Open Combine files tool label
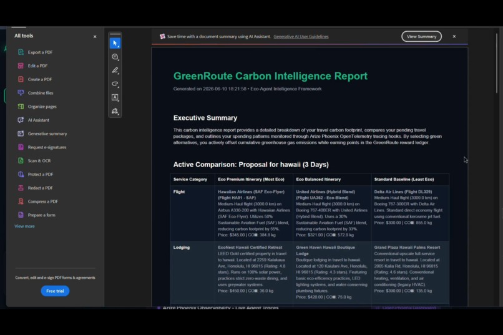Image resolution: width=503 pixels, height=335 pixels. point(41,93)
